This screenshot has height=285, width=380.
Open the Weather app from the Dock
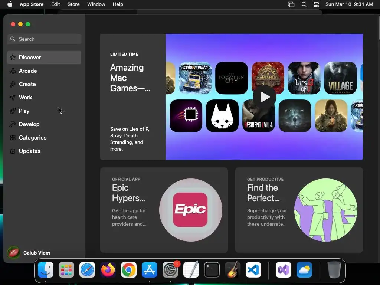tap(304, 270)
